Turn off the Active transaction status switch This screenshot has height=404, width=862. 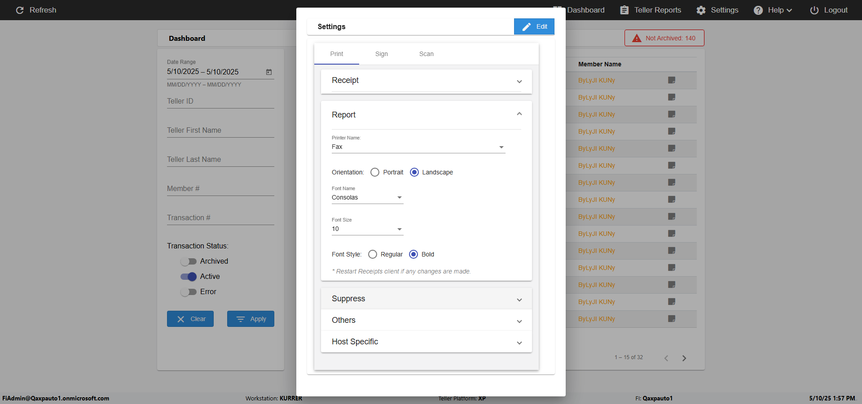point(189,277)
